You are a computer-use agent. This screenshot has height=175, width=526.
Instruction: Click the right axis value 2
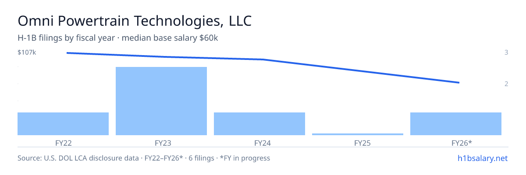coord(506,84)
